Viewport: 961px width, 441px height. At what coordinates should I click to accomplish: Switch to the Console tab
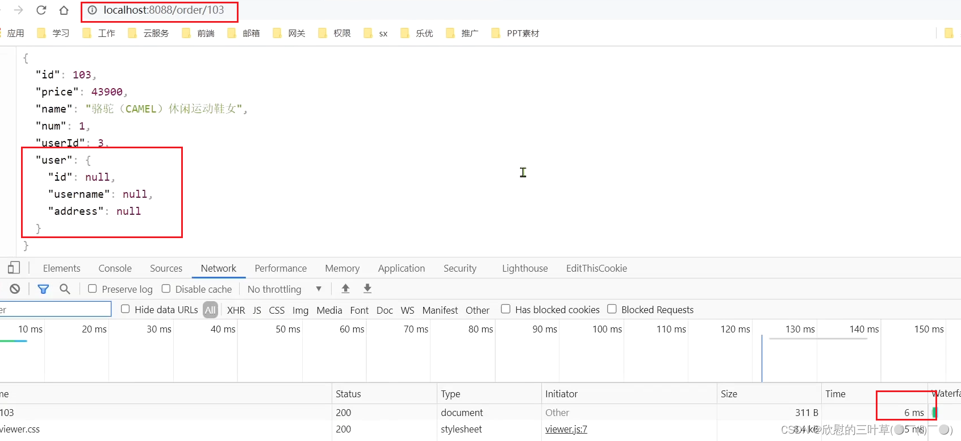[x=115, y=268]
